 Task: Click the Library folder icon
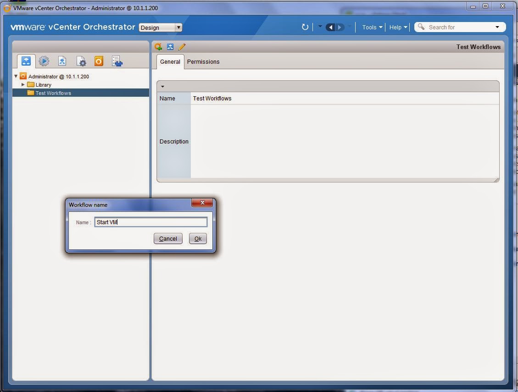31,84
